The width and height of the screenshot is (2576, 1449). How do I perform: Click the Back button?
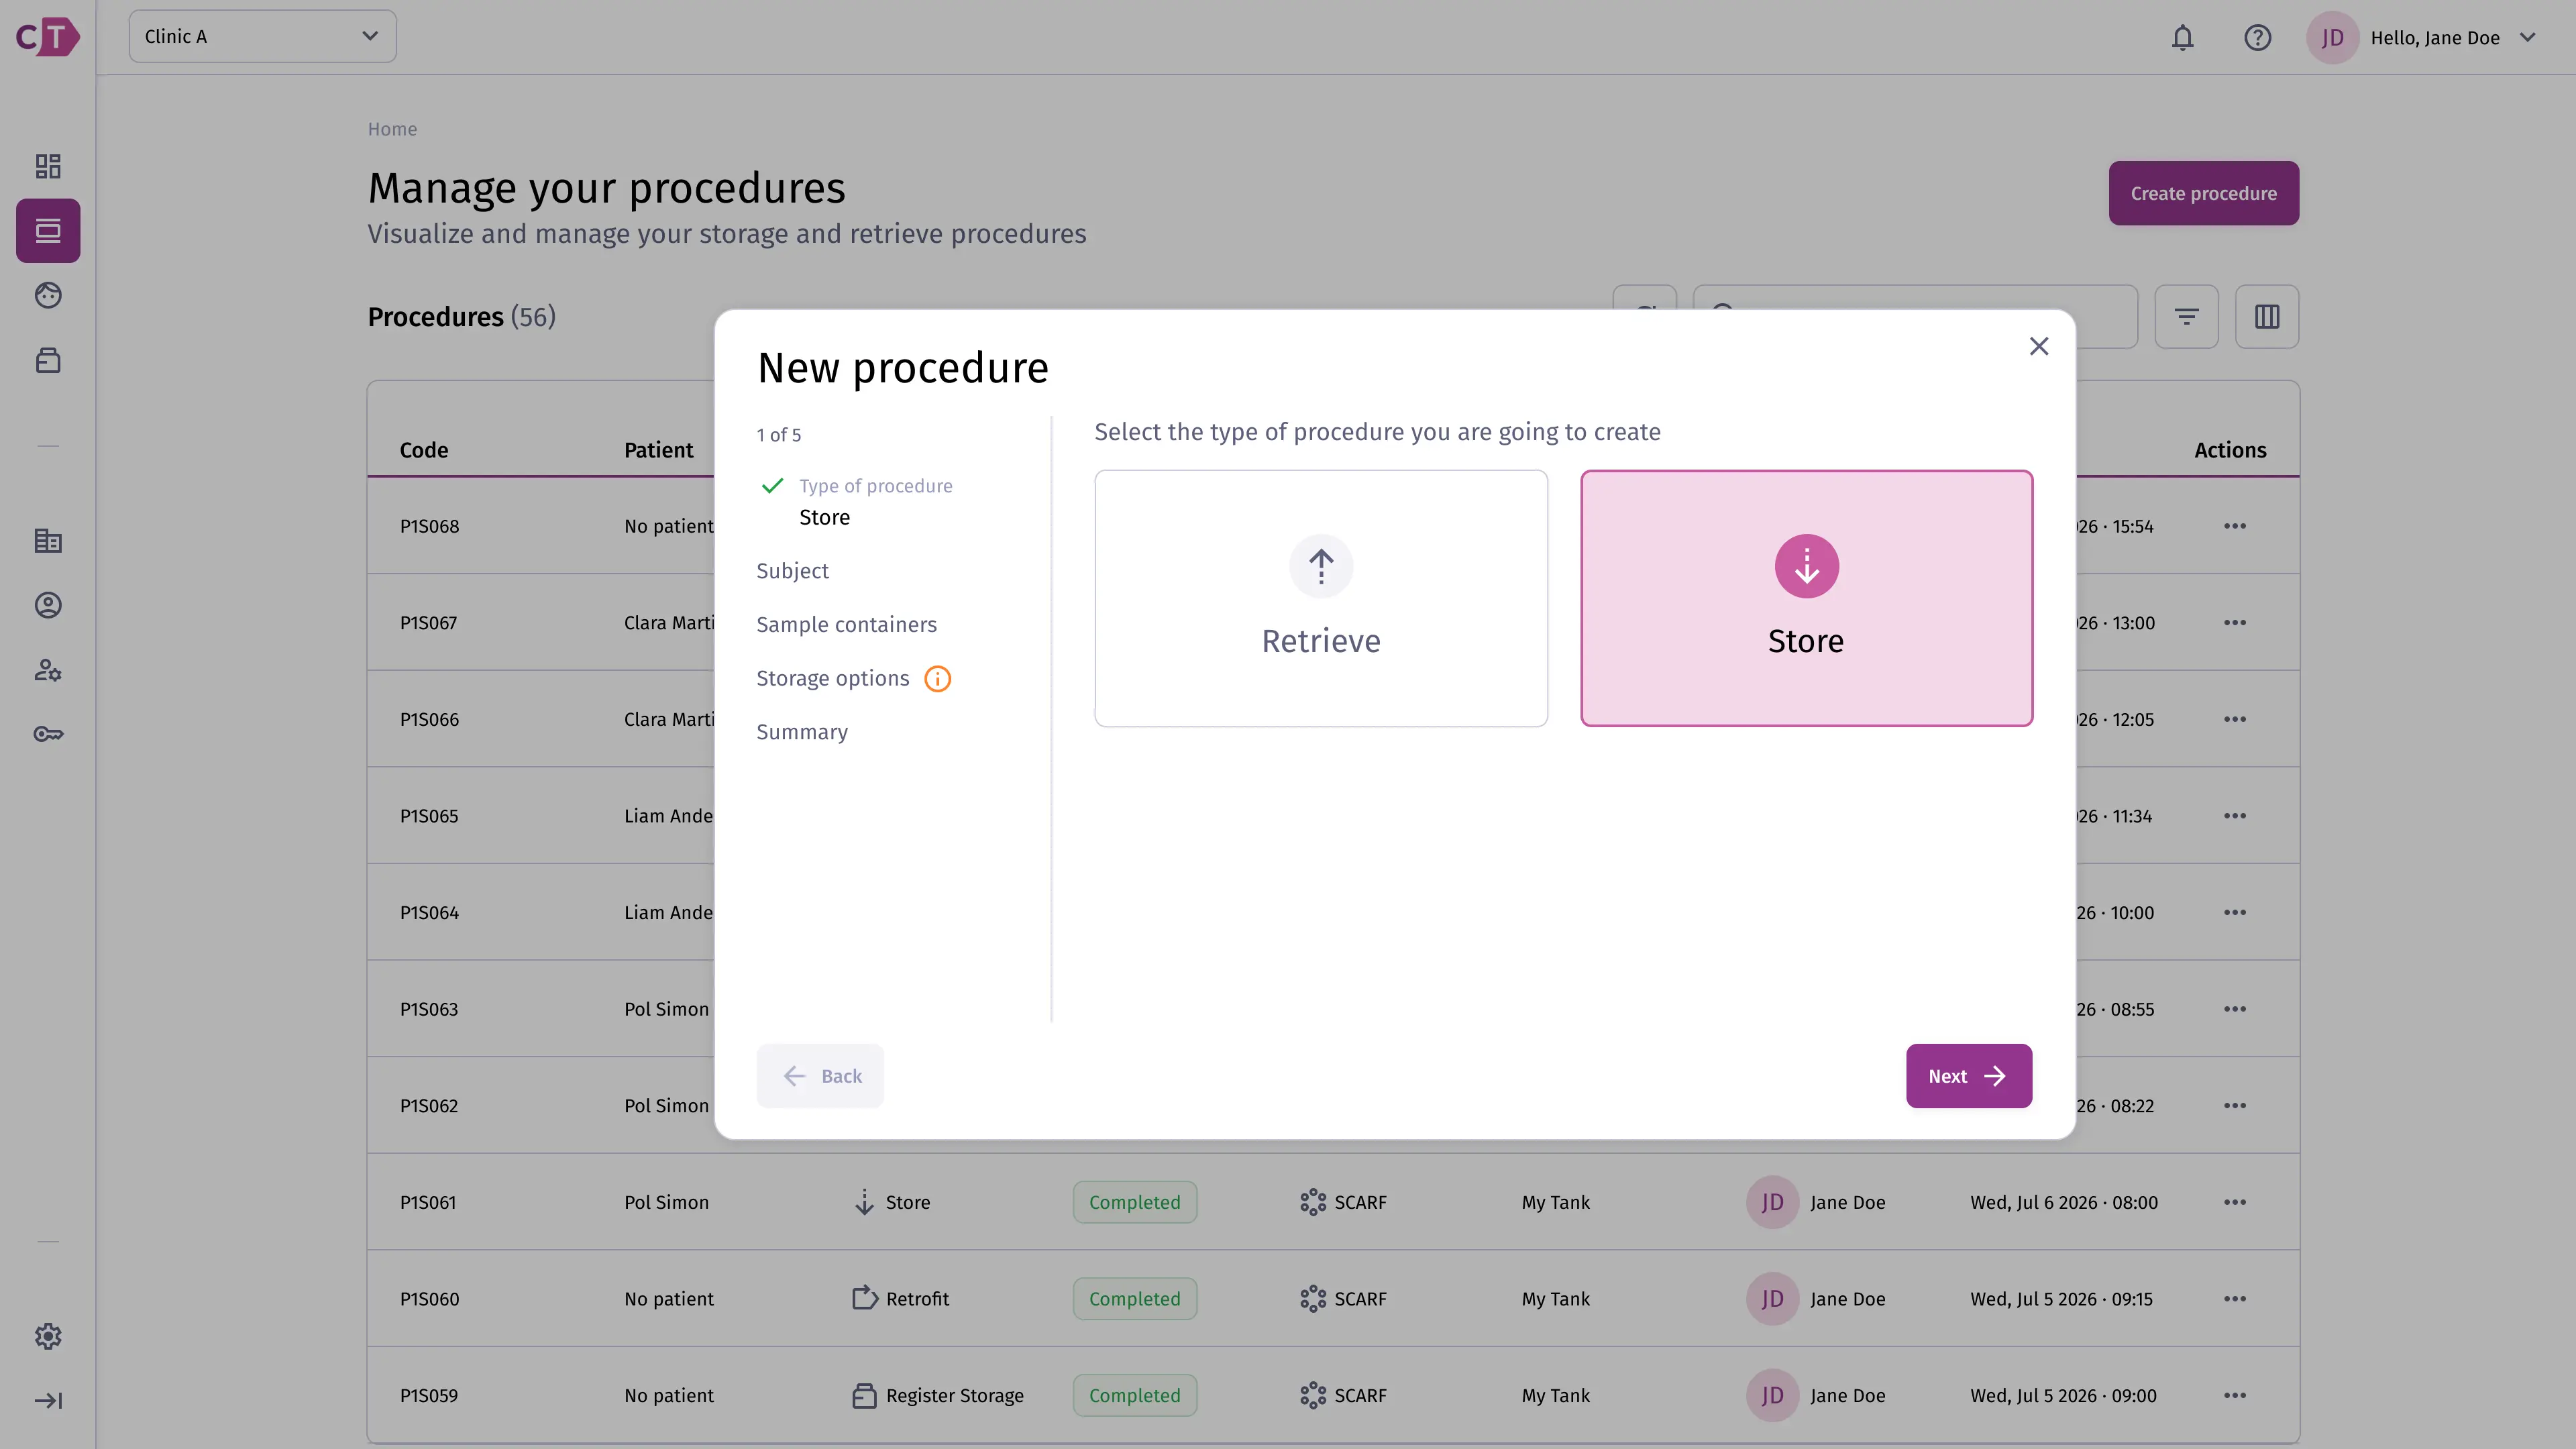pos(820,1076)
